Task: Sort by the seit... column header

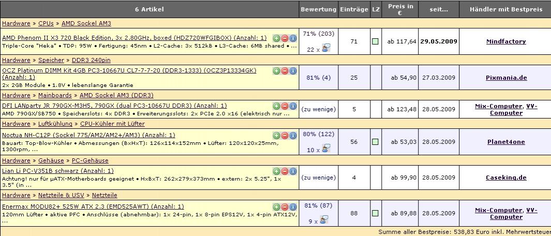Action: coord(439,9)
